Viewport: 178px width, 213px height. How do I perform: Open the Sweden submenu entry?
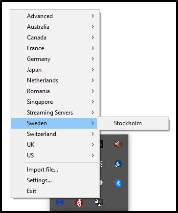(54, 123)
